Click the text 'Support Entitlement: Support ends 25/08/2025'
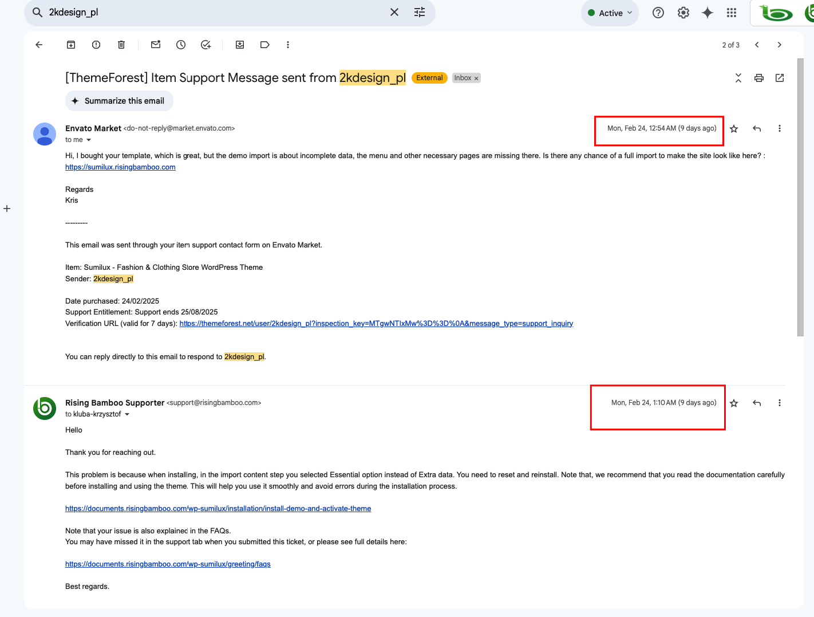The height and width of the screenshot is (617, 814). pyautogui.click(x=141, y=312)
